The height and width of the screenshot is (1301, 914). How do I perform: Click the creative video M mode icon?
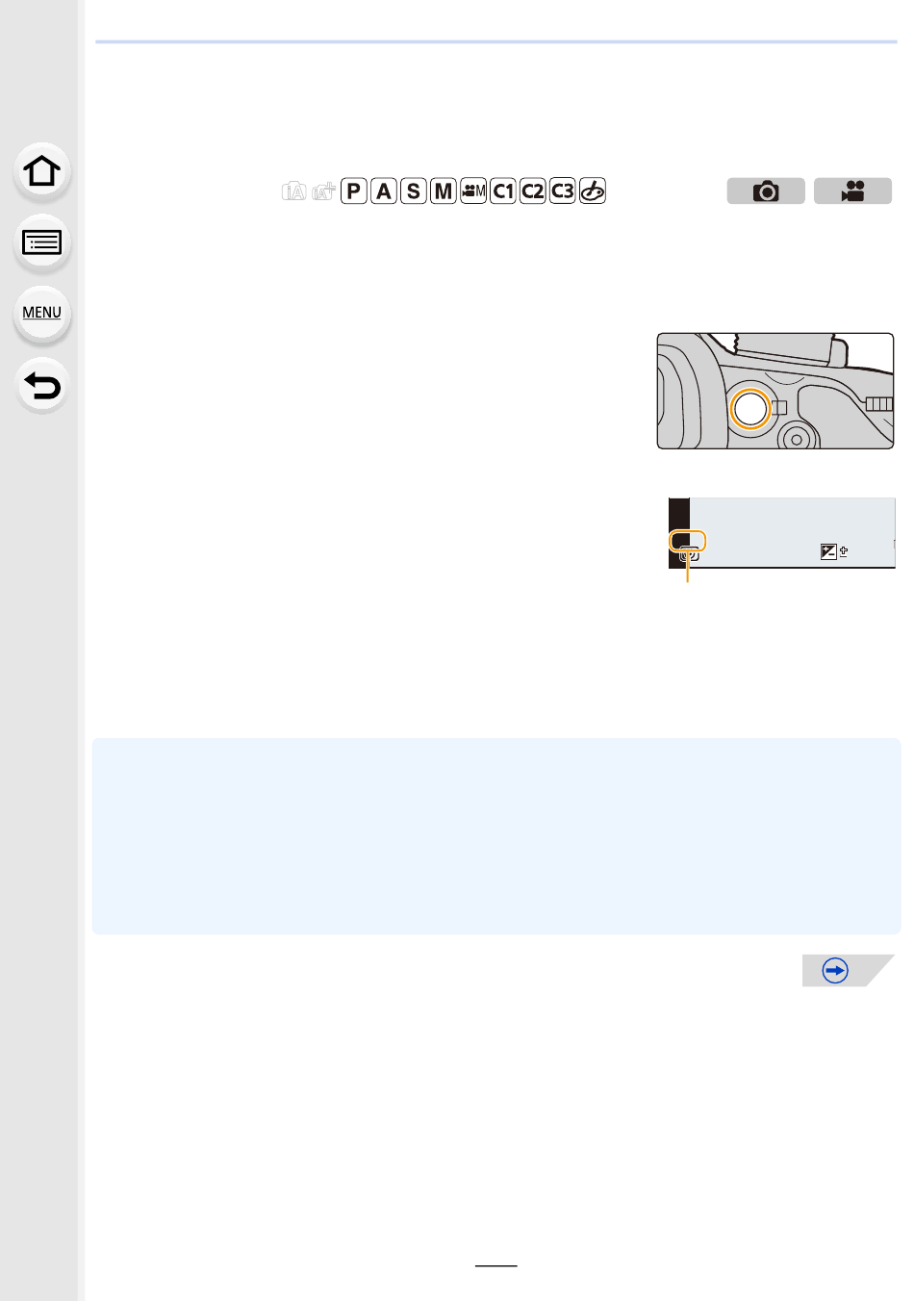pos(473,191)
